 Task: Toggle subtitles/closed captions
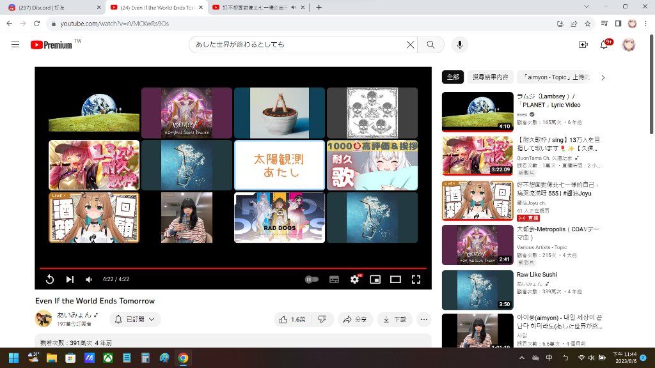[x=334, y=279]
